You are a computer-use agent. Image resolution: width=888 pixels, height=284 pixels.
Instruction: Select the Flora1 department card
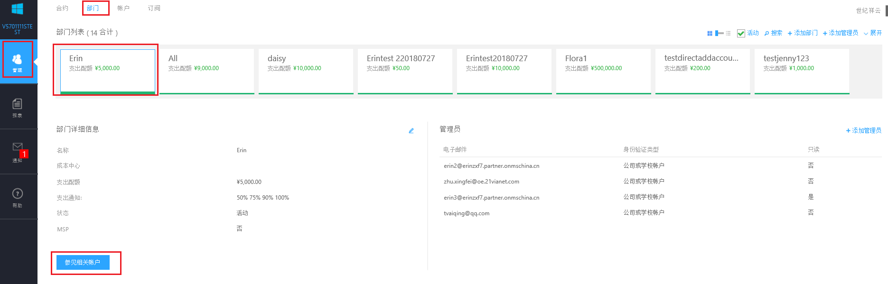603,70
